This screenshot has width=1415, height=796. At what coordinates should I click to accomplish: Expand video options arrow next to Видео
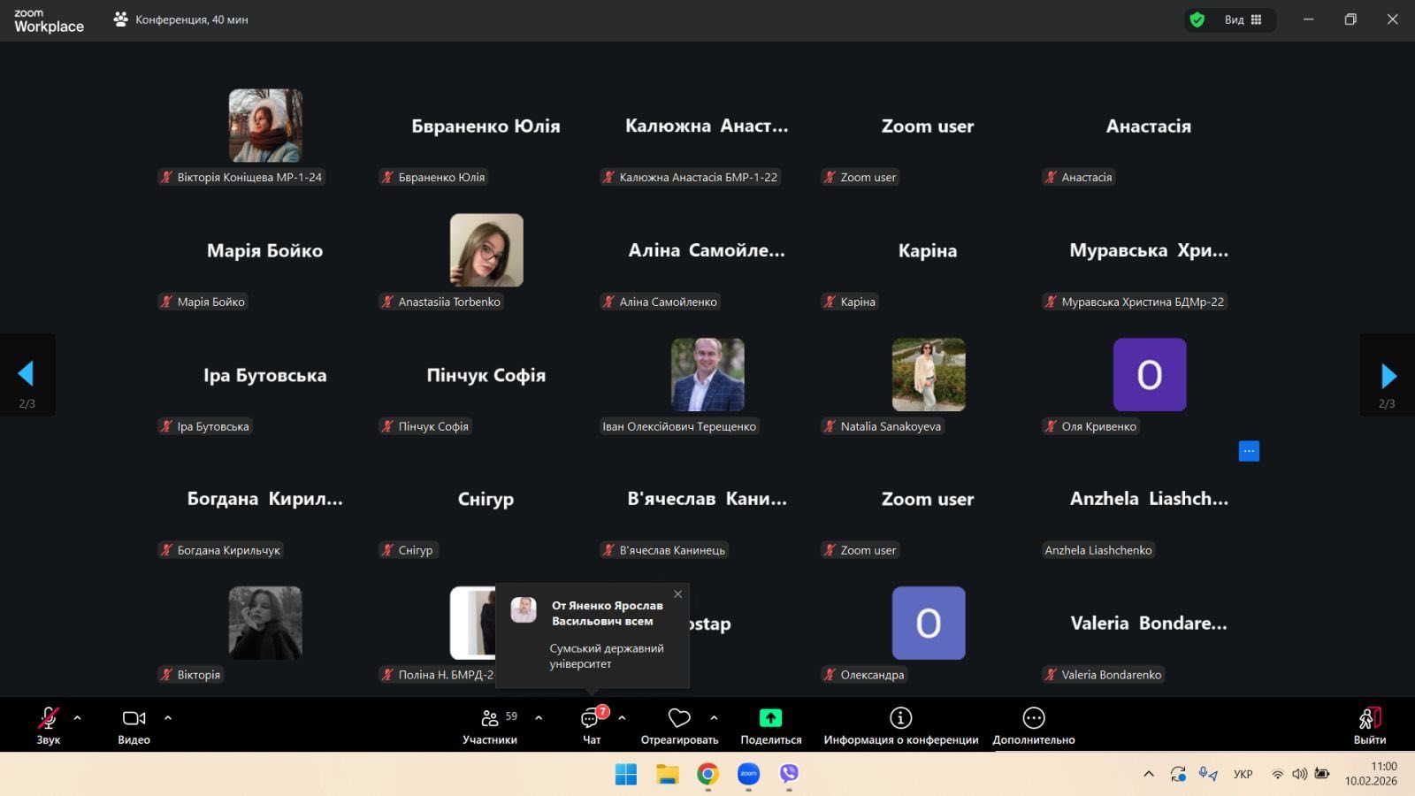click(x=168, y=718)
